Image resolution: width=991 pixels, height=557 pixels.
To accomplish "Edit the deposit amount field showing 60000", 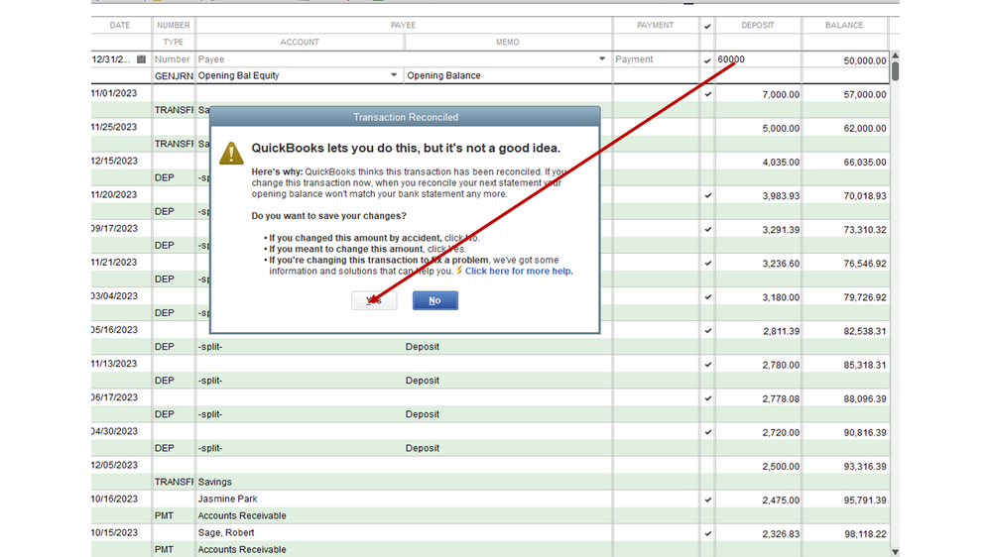I will (757, 59).
